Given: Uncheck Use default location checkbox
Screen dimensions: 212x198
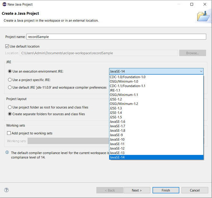Looking at the screenshot, I should tap(7, 46).
